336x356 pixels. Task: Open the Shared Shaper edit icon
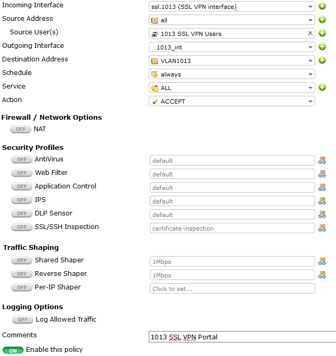pos(322,261)
